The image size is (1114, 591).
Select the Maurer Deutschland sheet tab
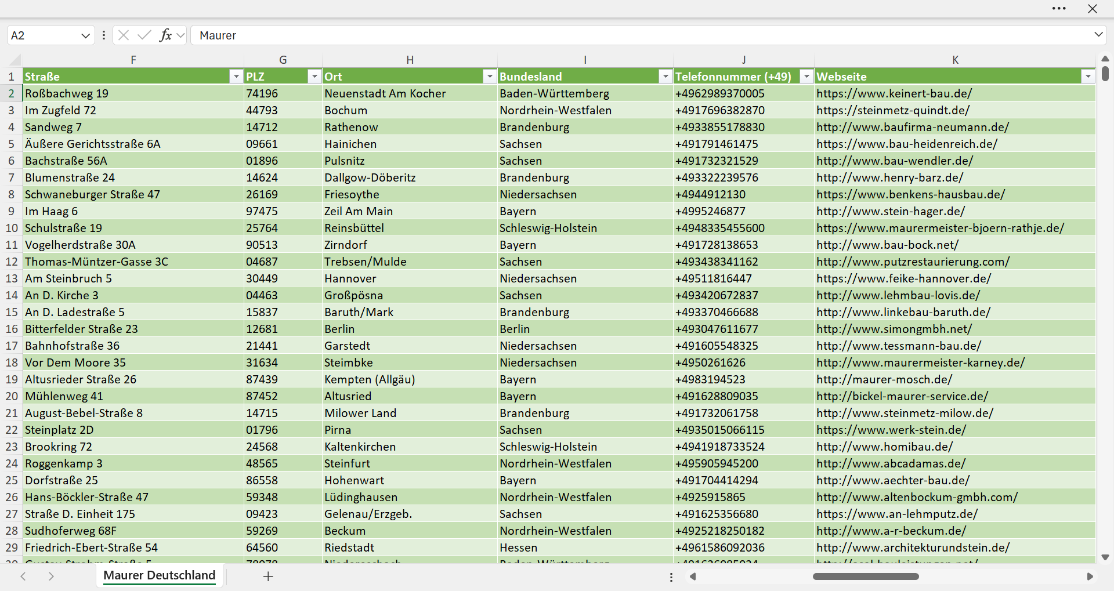pyautogui.click(x=159, y=575)
